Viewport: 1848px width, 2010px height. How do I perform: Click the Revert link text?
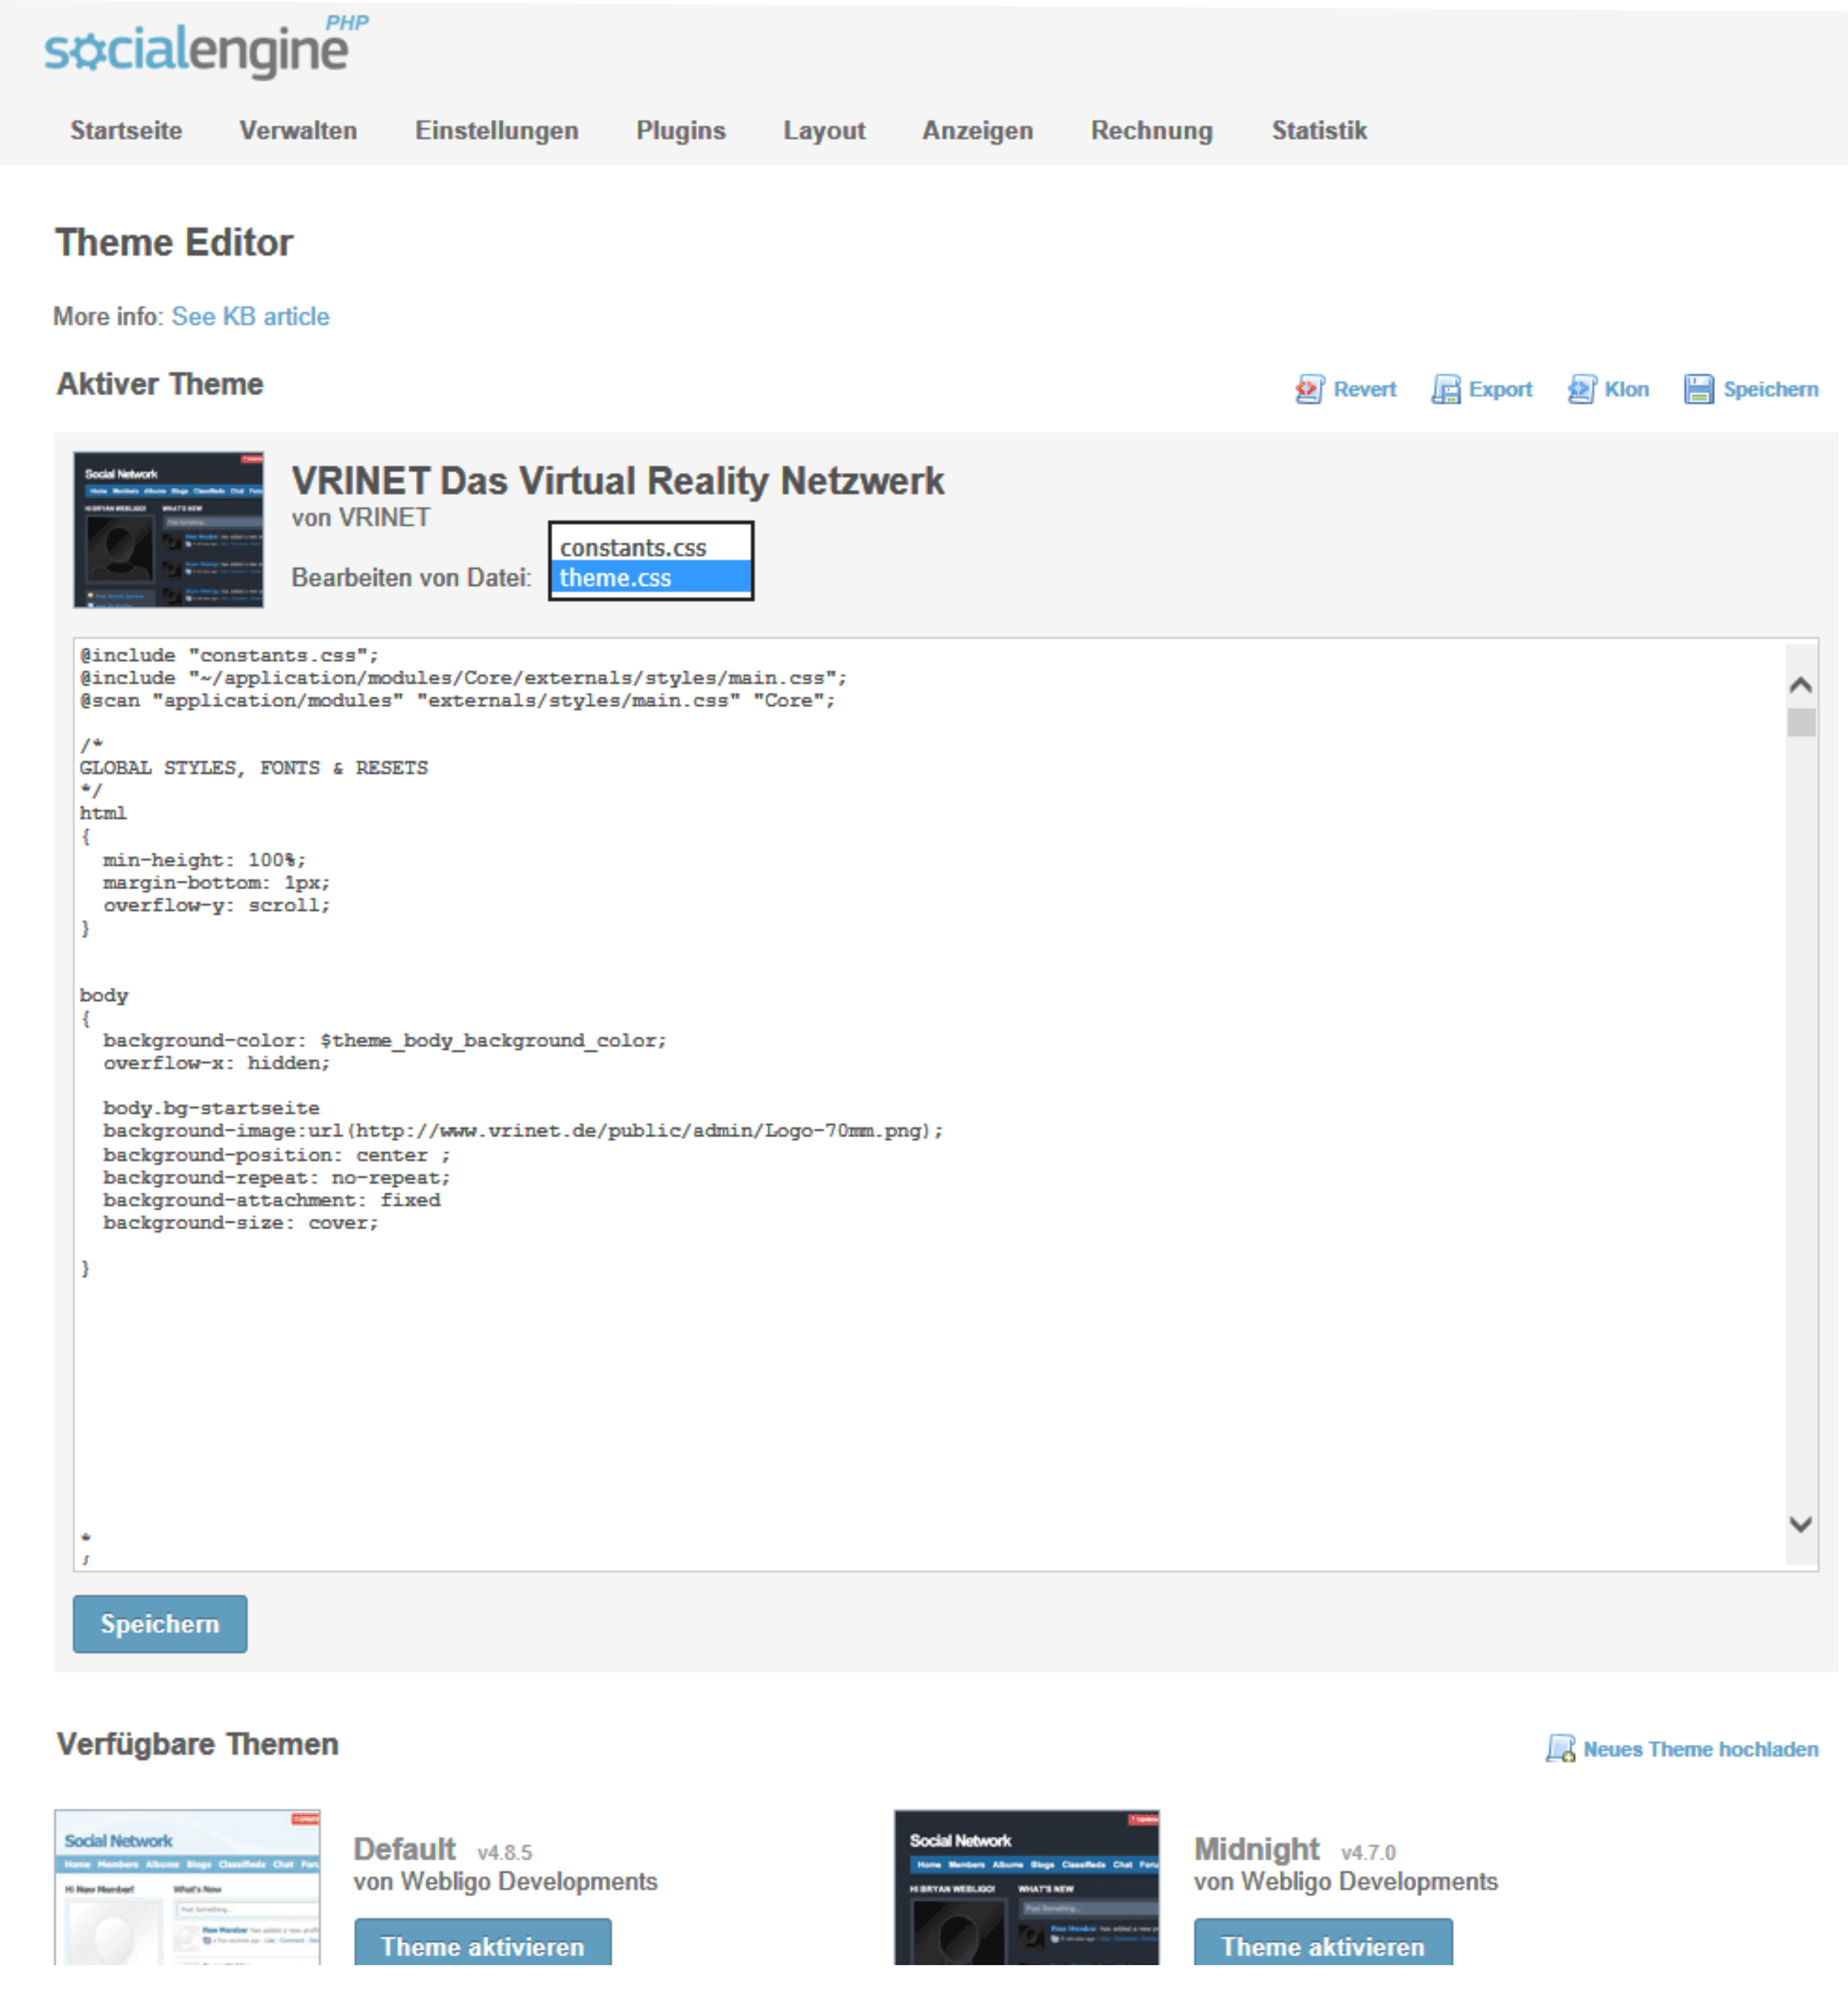coord(1365,389)
